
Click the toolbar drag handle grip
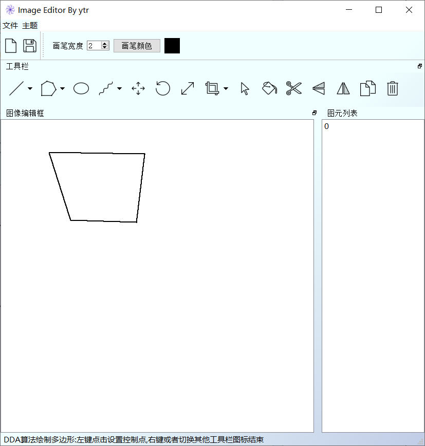(43, 46)
